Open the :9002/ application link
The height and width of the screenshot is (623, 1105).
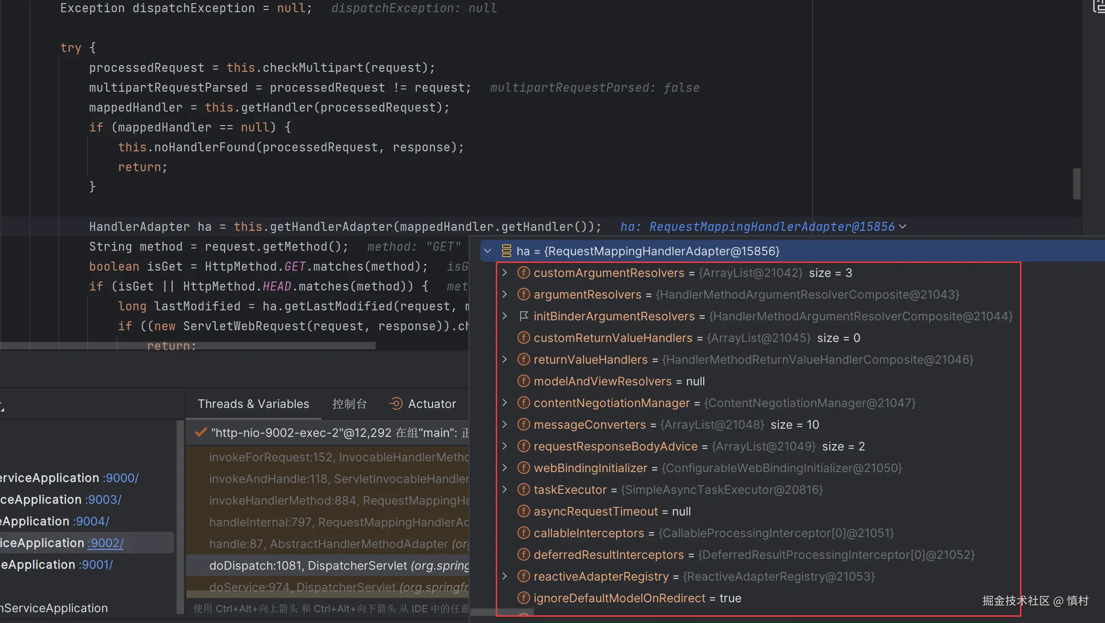105,543
